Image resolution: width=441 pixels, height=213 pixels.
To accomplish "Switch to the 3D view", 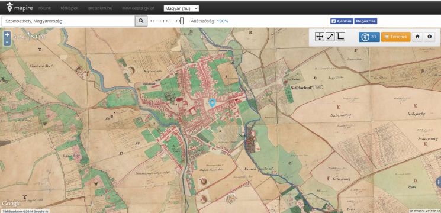I will (x=369, y=37).
